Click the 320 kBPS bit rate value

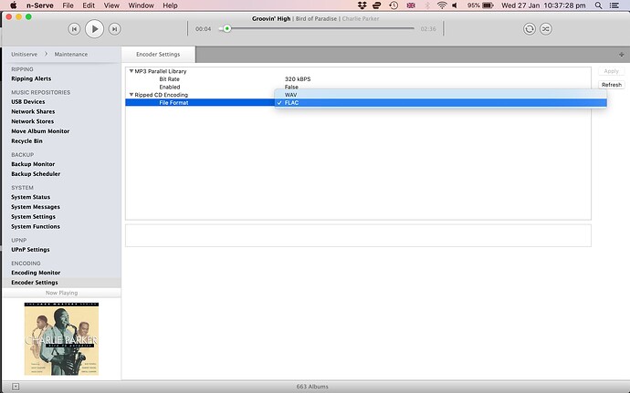click(x=298, y=79)
